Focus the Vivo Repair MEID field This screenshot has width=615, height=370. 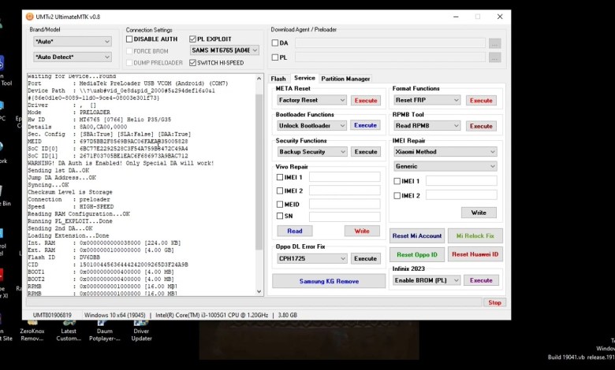[x=345, y=204]
